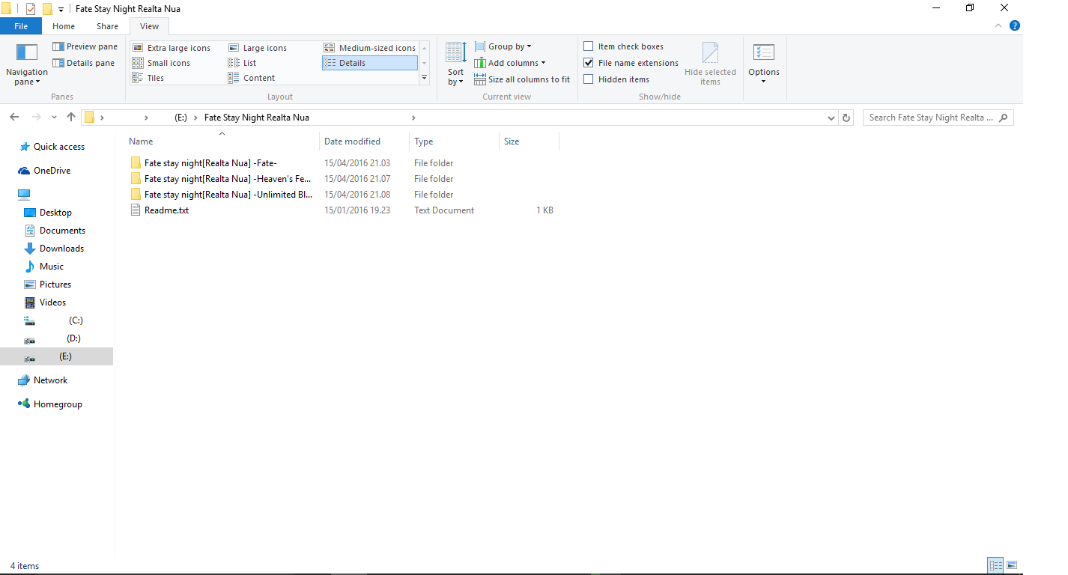Enable Item check boxes

click(x=589, y=46)
